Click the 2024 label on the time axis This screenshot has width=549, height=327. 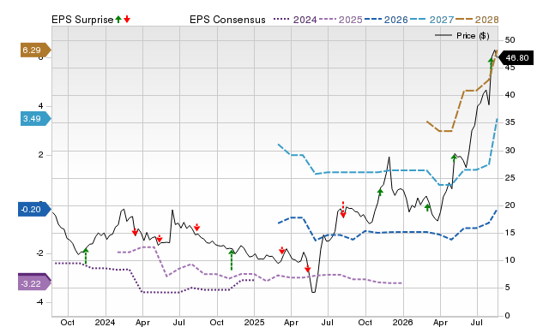pos(105,322)
